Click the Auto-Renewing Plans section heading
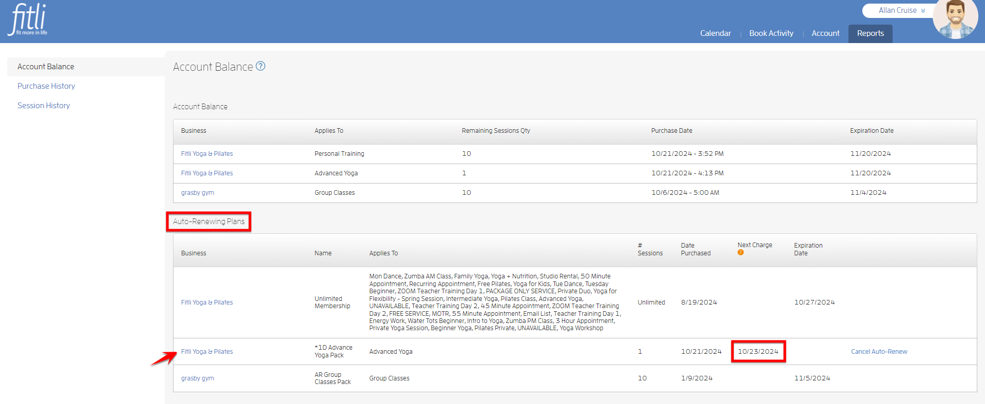 208,221
